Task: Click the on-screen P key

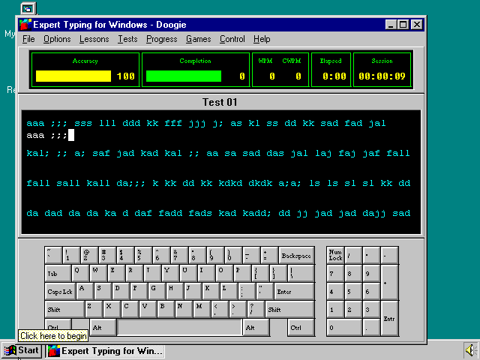Action: pyautogui.click(x=242, y=273)
